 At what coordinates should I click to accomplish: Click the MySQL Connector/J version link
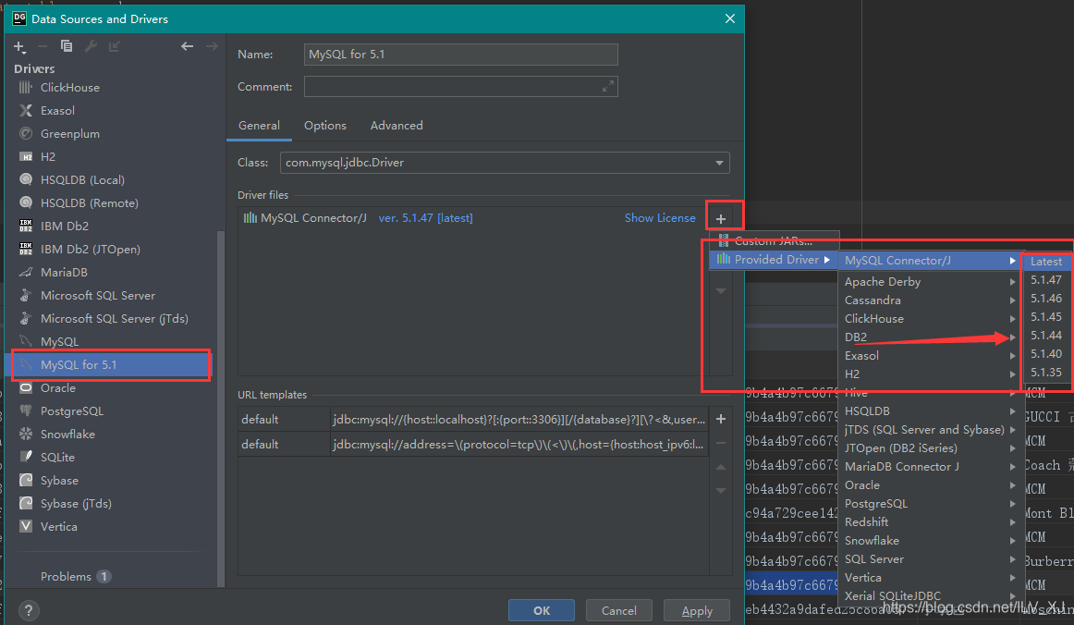coord(425,218)
